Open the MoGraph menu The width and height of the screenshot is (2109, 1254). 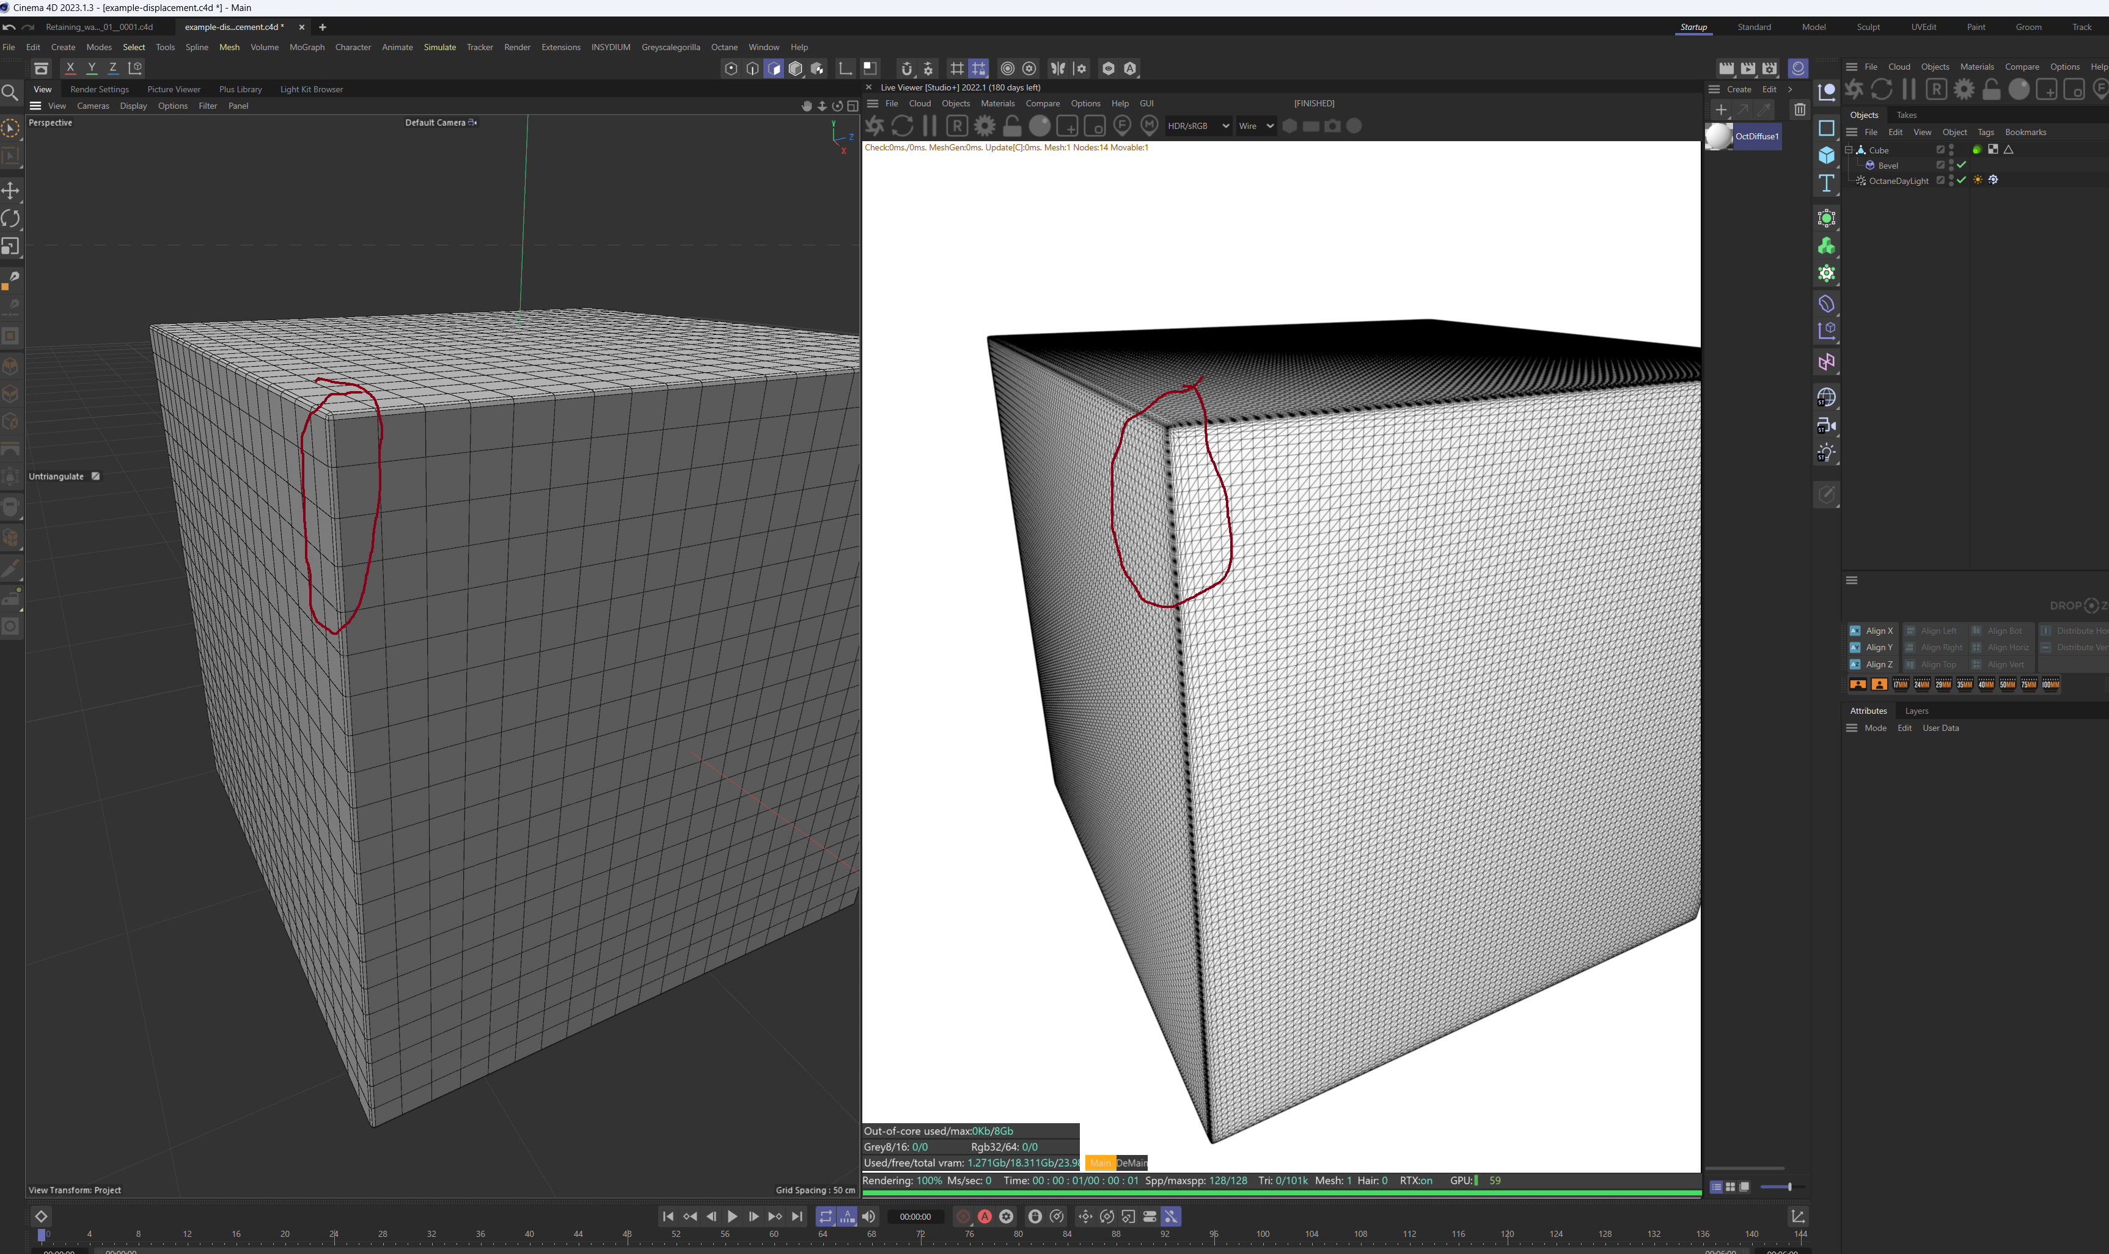coord(307,47)
